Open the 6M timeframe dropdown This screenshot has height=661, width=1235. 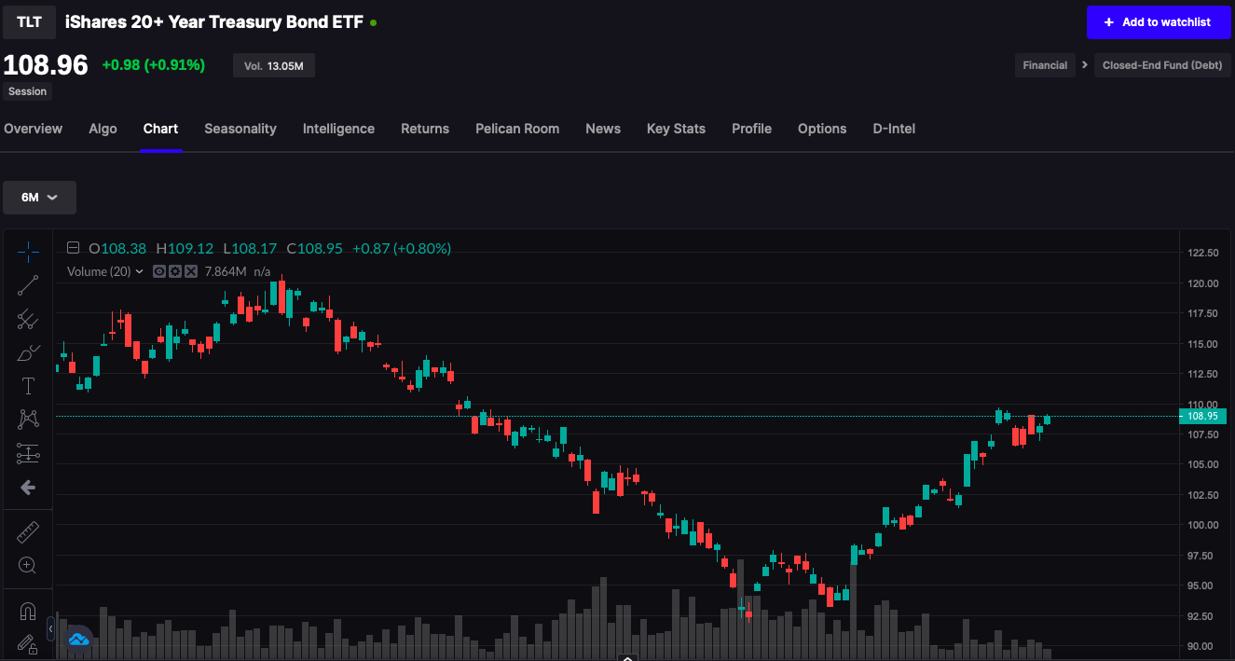pyautogui.click(x=39, y=198)
